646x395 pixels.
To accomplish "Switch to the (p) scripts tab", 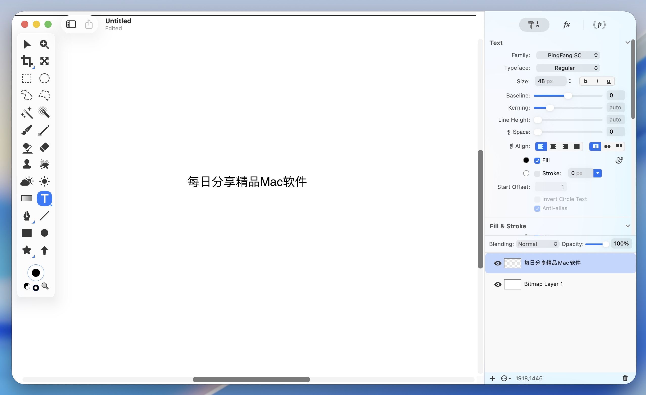I will coord(599,24).
